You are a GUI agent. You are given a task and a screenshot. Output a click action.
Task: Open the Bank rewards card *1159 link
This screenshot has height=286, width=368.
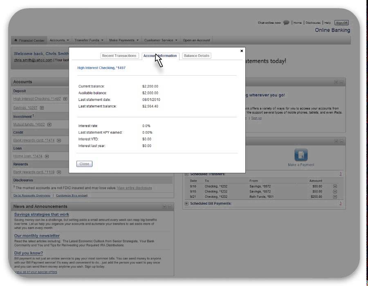34,172
